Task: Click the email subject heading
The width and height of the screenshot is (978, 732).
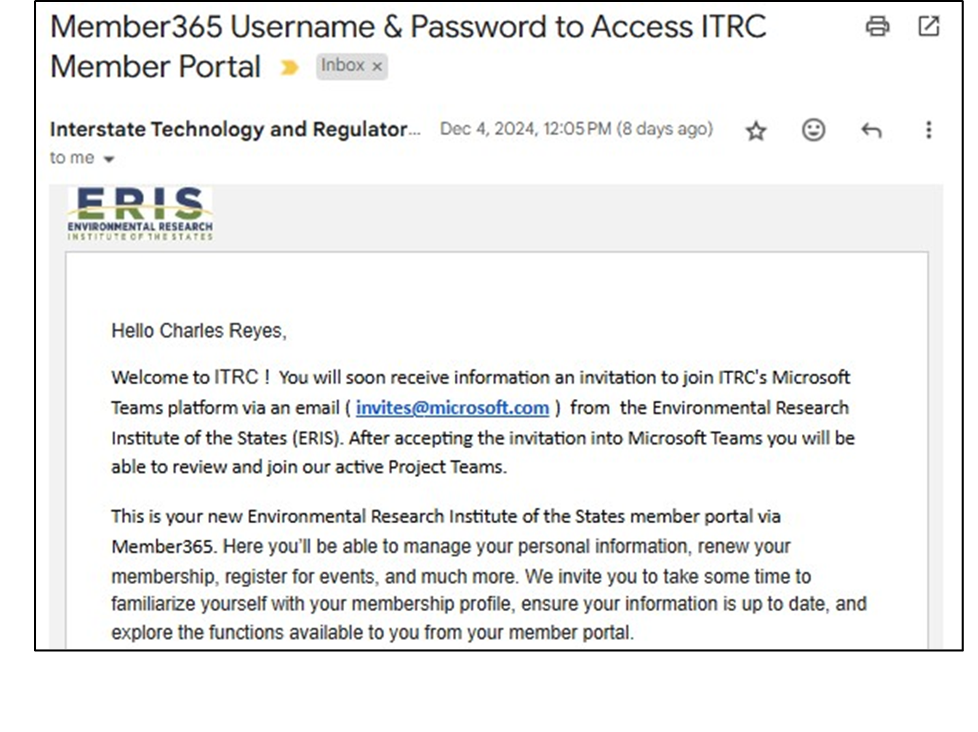Action: pyautogui.click(x=408, y=46)
